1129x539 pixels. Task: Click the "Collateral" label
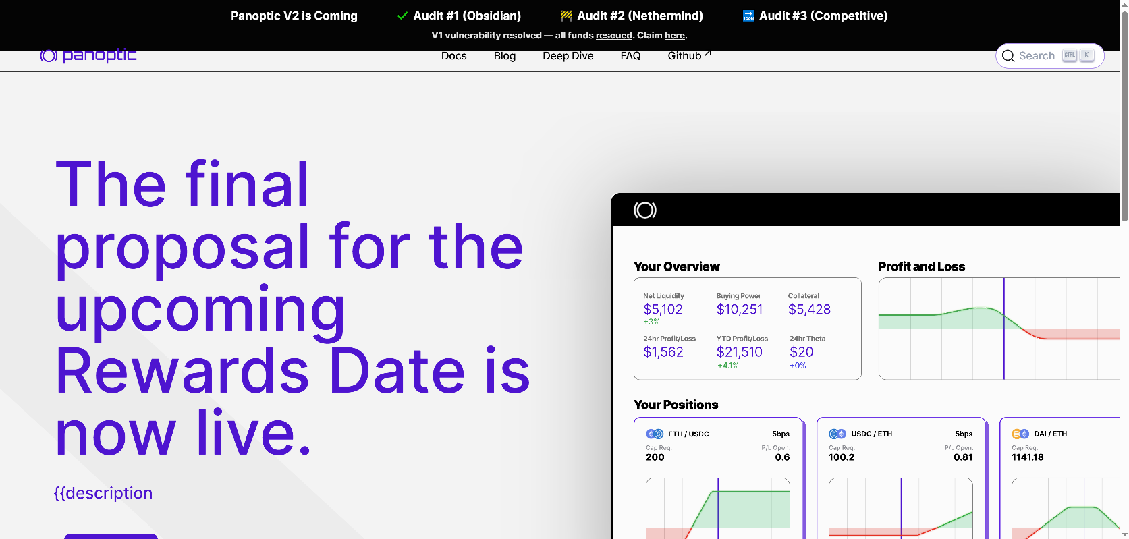(x=804, y=295)
